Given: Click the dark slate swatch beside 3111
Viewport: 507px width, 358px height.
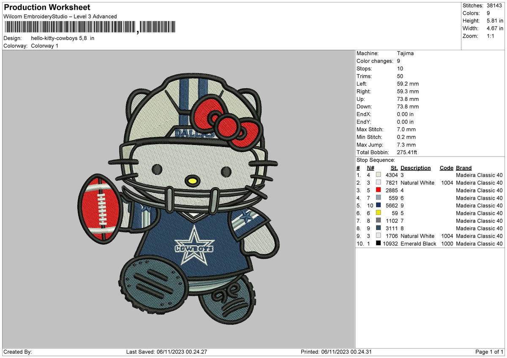Looking at the screenshot, I should tap(379, 228).
